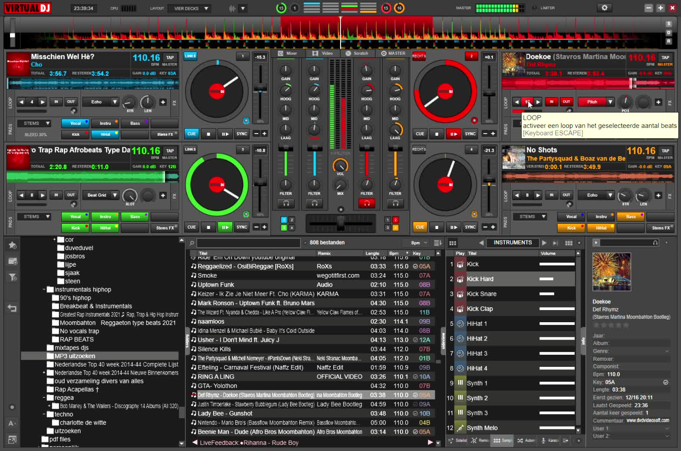Pause deck 2 with red play/pause button

click(453, 134)
